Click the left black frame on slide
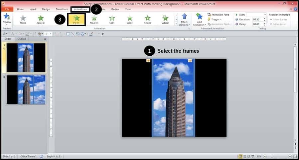Image resolution: width=299 pixels, height=160 pixels. (x=137, y=98)
